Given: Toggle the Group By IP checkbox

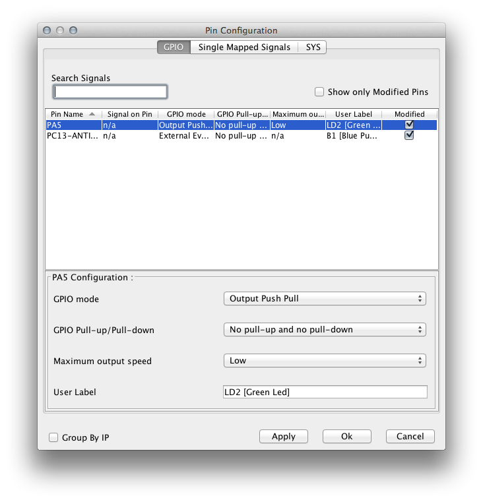Looking at the screenshot, I should point(53,437).
